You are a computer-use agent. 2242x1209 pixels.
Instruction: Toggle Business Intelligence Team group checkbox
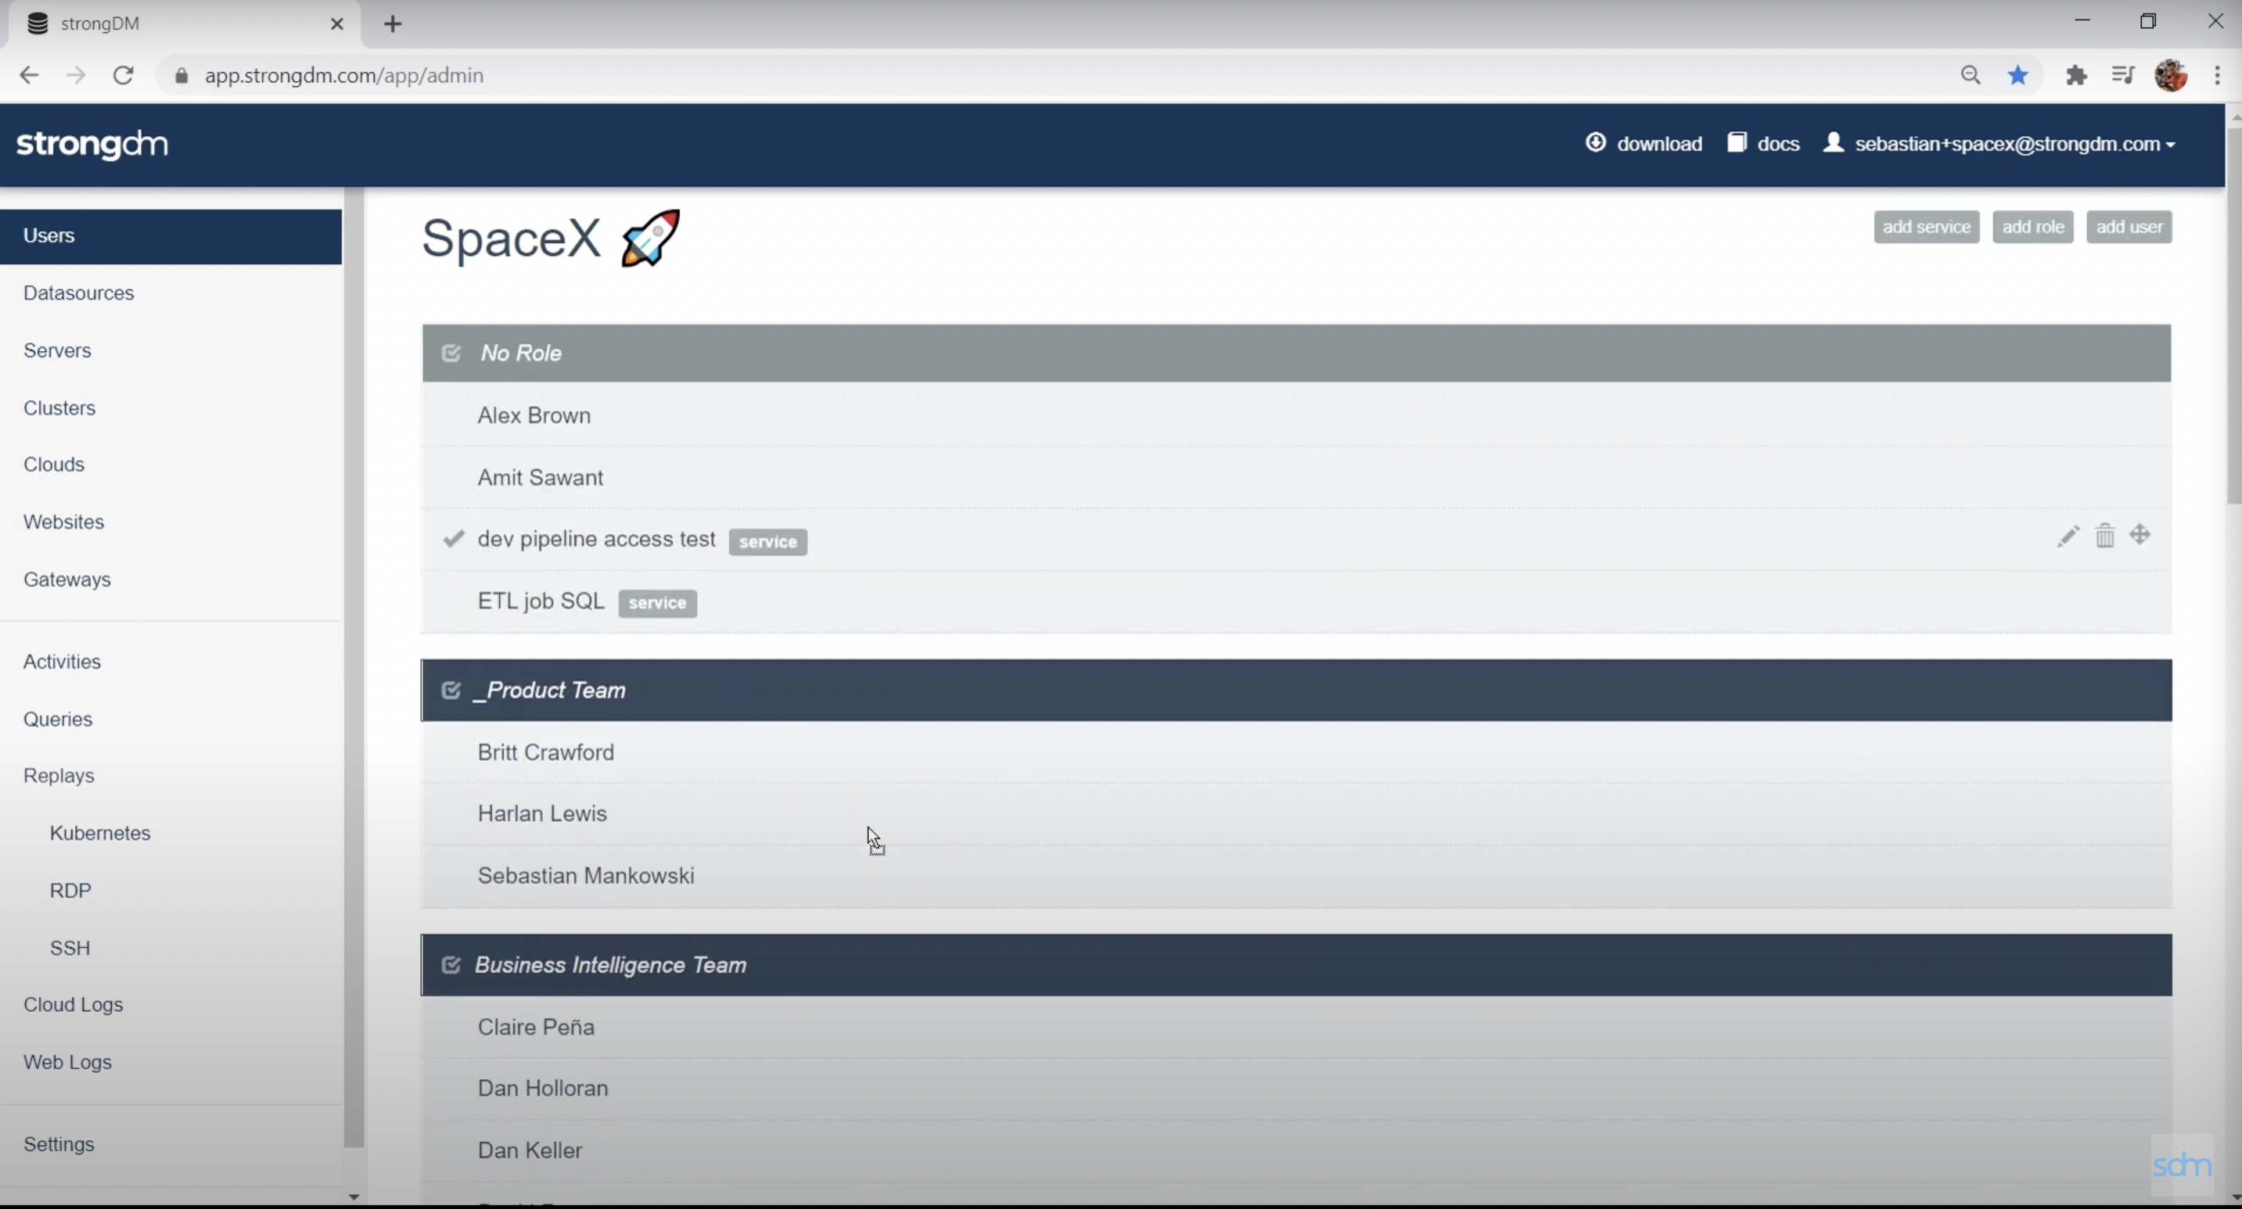451,966
